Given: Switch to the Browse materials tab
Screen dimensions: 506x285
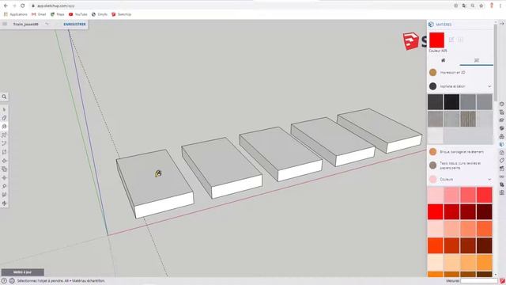Looking at the screenshot, I should (x=477, y=60).
